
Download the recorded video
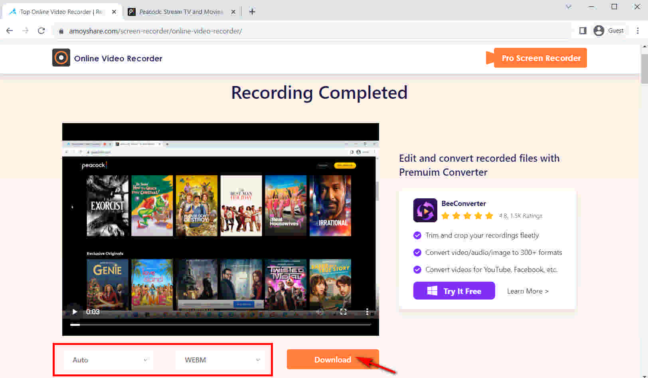pyautogui.click(x=332, y=359)
